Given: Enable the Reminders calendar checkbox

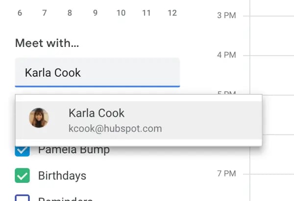Looking at the screenshot, I should (22, 198).
